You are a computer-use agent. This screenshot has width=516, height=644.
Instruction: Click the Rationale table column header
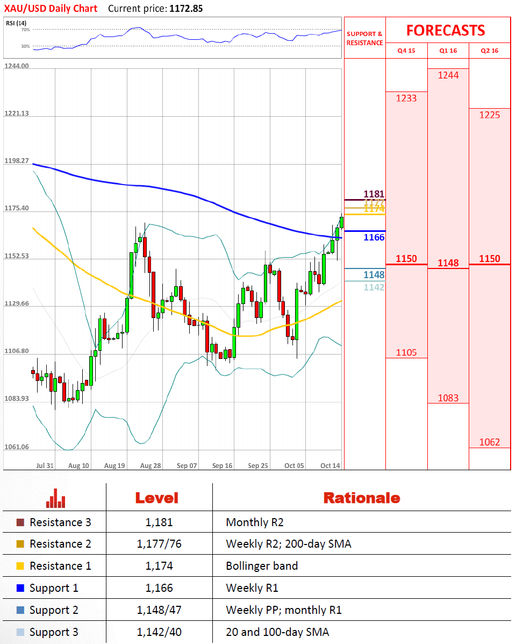pyautogui.click(x=362, y=498)
